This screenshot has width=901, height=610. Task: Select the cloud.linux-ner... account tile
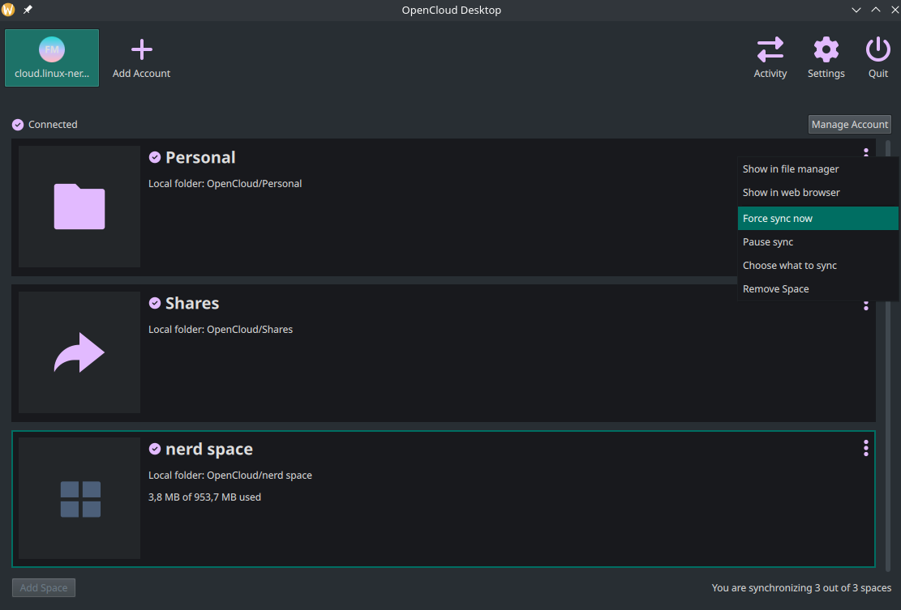(x=52, y=58)
